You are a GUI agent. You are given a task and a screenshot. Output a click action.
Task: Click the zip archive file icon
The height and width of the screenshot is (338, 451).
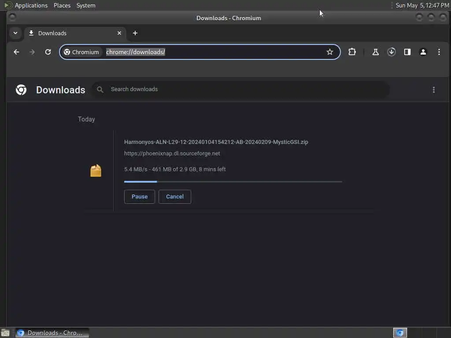pyautogui.click(x=96, y=170)
